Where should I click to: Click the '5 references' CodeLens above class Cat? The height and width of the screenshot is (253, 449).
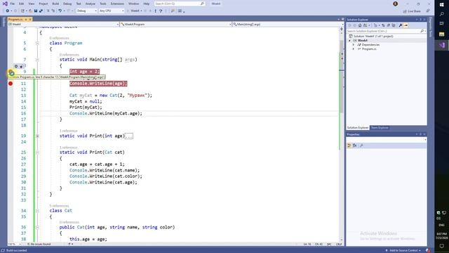(x=59, y=206)
